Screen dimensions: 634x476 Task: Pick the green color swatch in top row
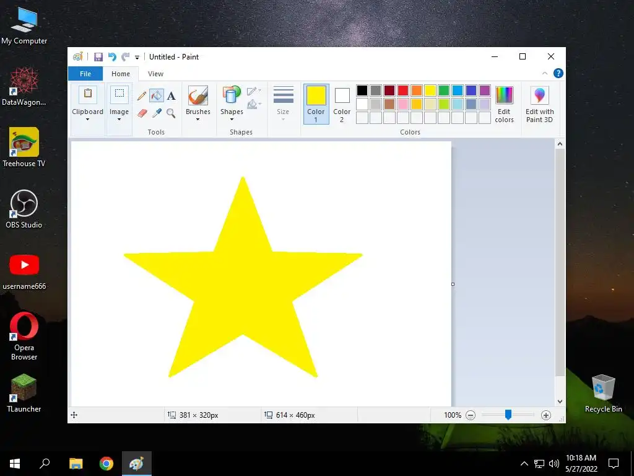click(443, 90)
